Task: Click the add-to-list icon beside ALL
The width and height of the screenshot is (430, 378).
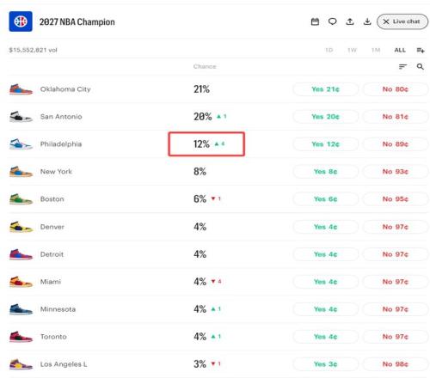Action: (421, 50)
